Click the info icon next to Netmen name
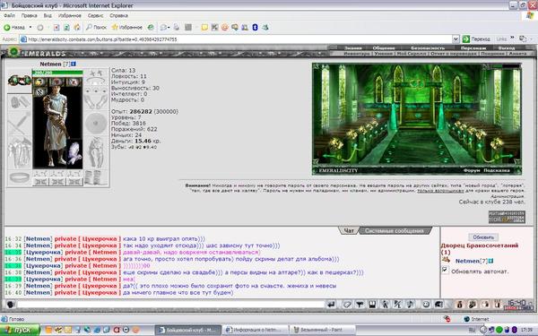Screen dimensions: 538x336 point(74,64)
